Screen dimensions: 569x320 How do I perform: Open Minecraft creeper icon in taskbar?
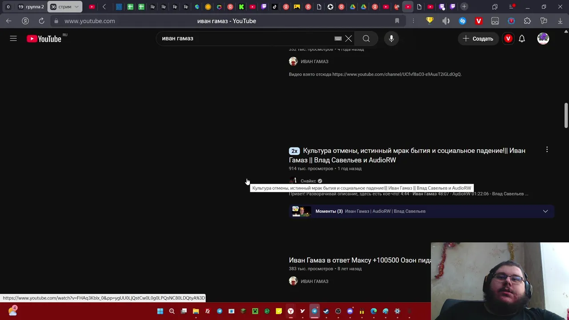pyautogui.click(x=255, y=311)
